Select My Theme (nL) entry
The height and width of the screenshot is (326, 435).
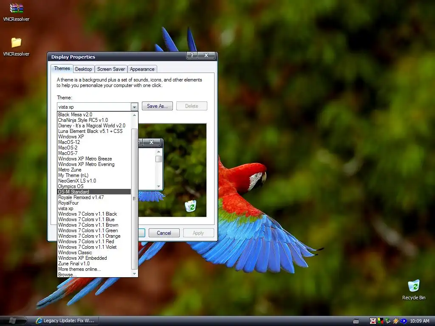point(94,175)
